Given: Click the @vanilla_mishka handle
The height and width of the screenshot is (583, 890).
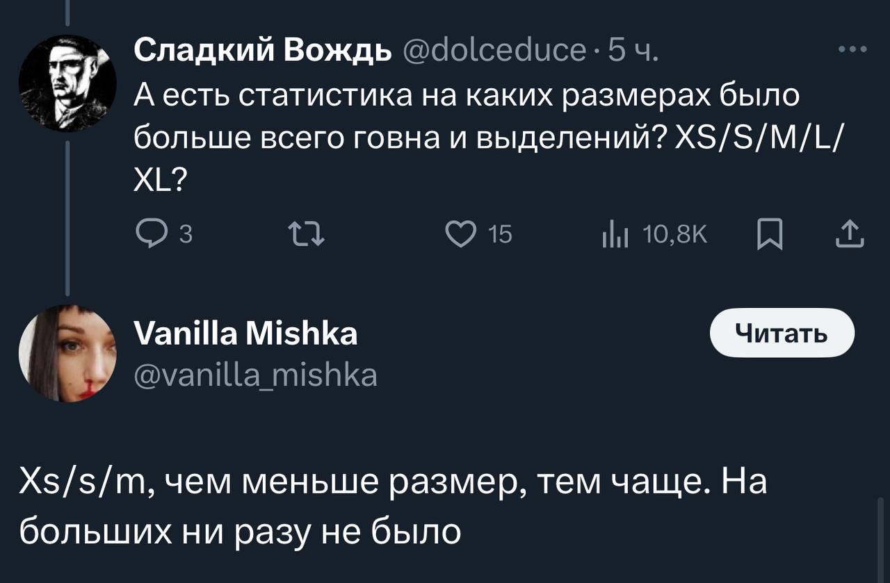Looking at the screenshot, I should (255, 375).
